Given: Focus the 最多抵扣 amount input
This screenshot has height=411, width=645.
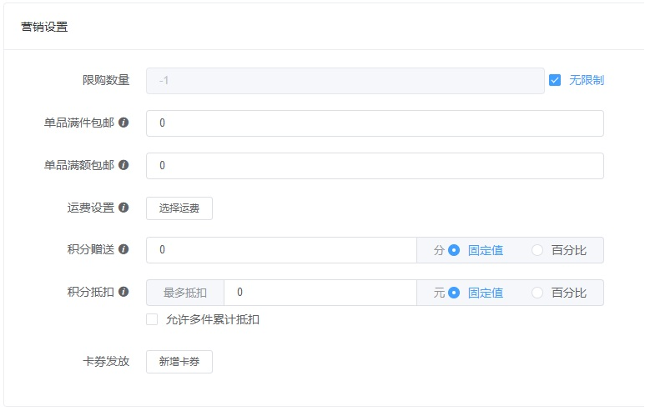Looking at the screenshot, I should [x=320, y=293].
